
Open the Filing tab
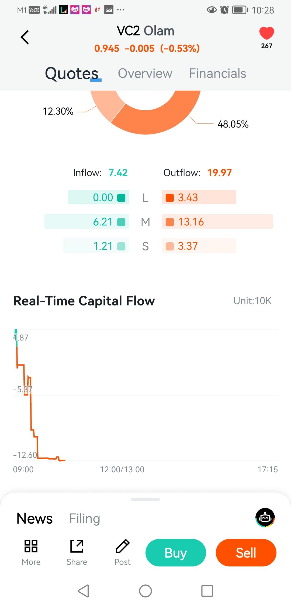pos(85,518)
